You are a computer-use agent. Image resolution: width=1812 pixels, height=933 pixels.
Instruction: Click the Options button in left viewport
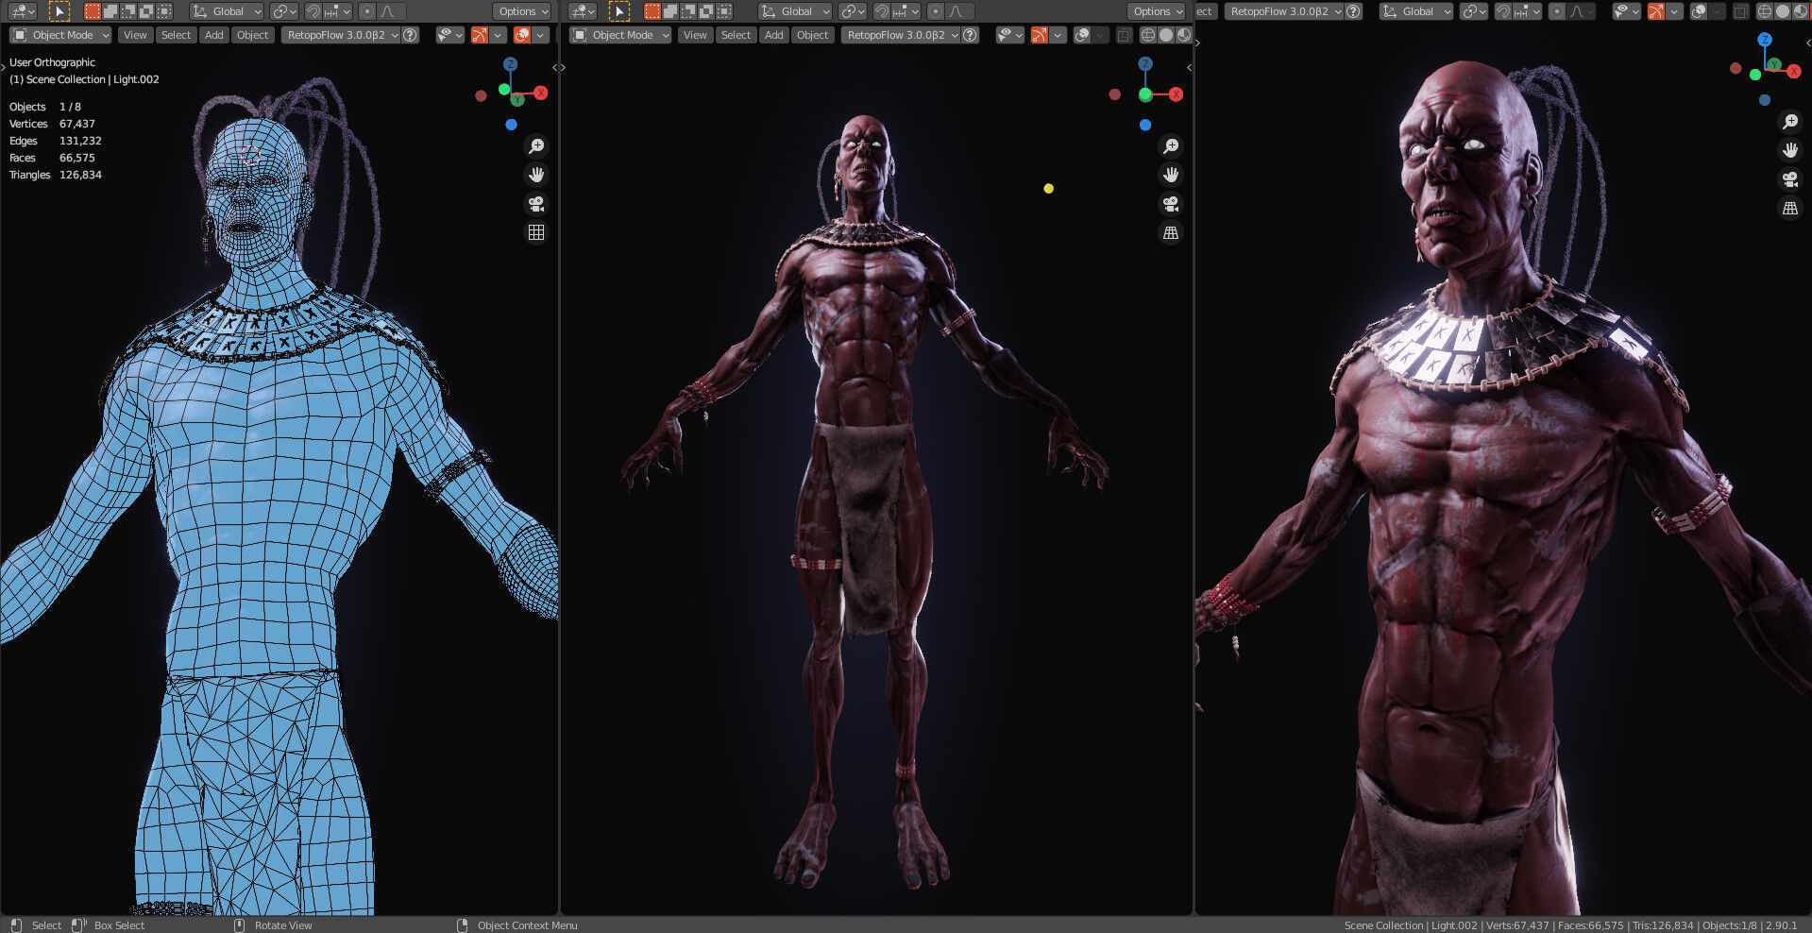click(x=521, y=11)
